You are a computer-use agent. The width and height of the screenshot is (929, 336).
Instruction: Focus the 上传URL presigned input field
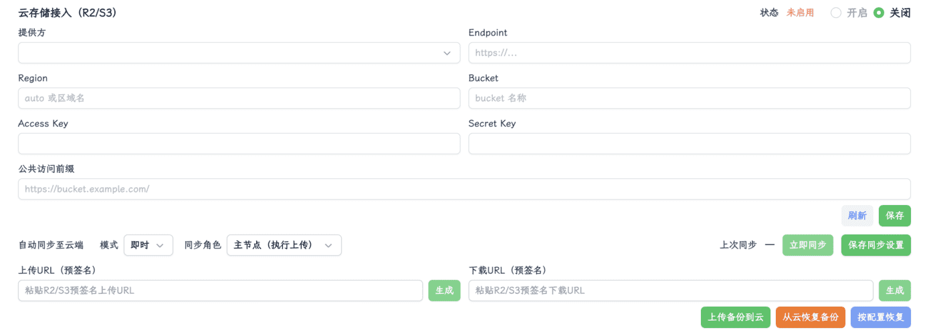(220, 291)
